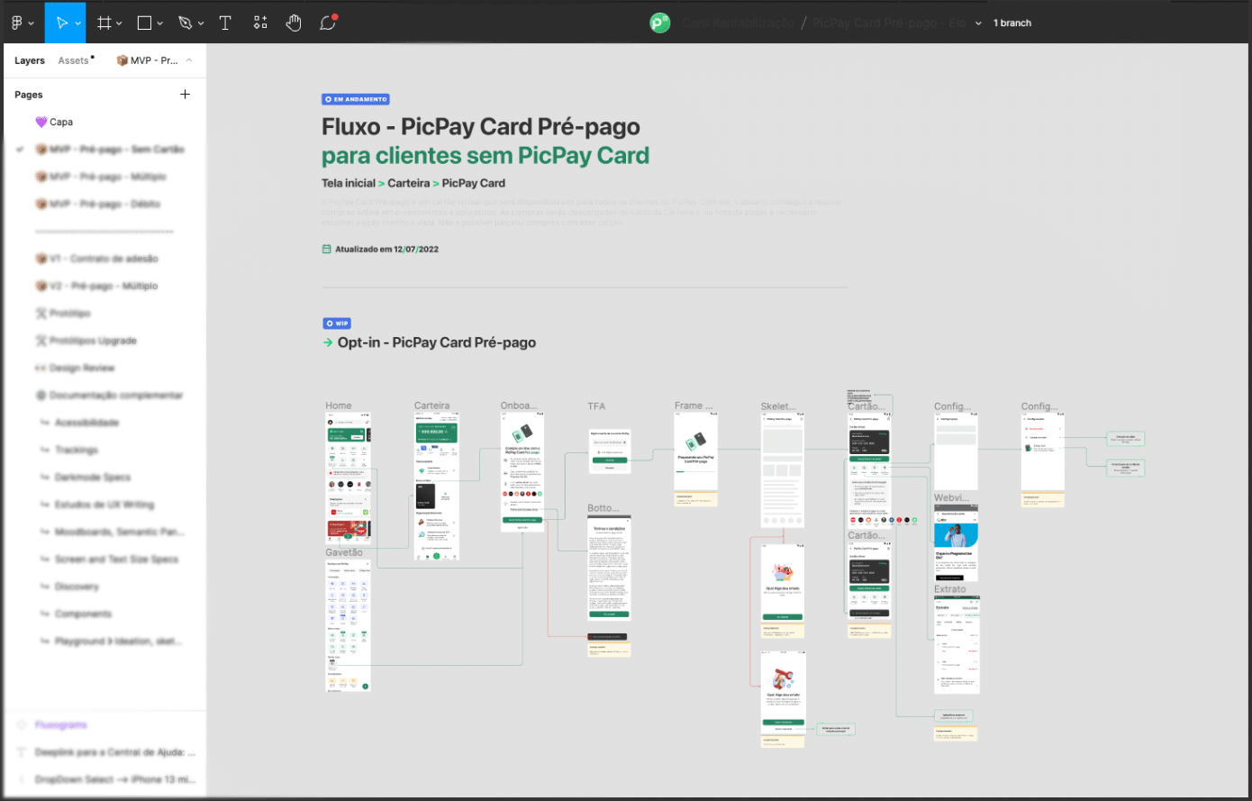Click 'Tela inicial > Carteira > PicPay Card' breadcrumb
Screen dimensions: 1252x801
tap(413, 183)
